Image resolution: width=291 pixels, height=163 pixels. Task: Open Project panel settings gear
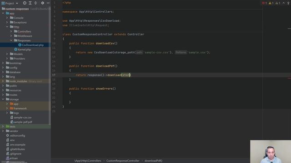[43, 3]
